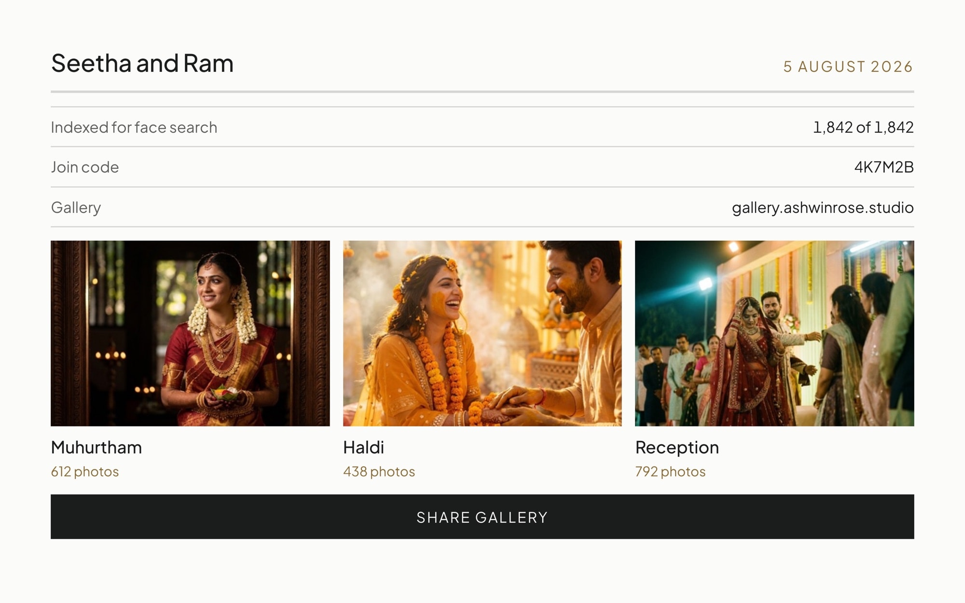
Task: Click the Gallery row label
Action: click(76, 207)
